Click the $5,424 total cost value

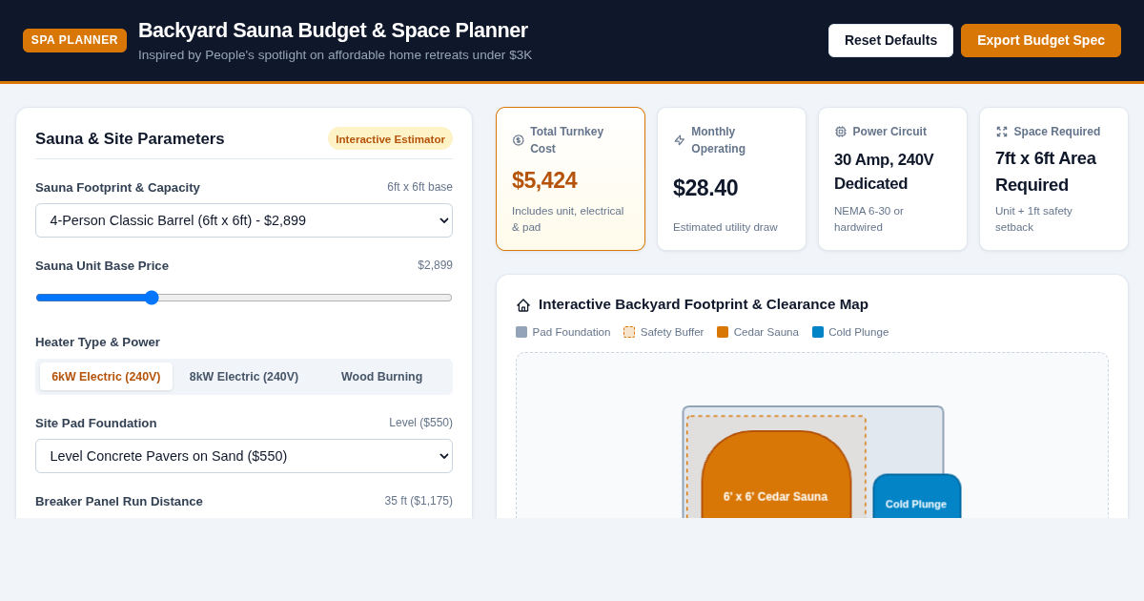[544, 180]
